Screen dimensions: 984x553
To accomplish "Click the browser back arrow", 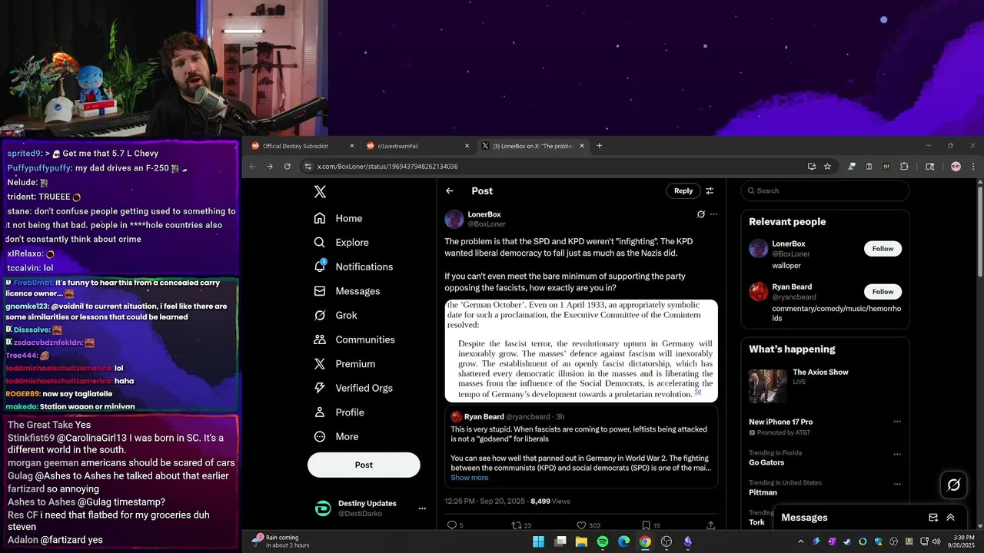I will [253, 167].
